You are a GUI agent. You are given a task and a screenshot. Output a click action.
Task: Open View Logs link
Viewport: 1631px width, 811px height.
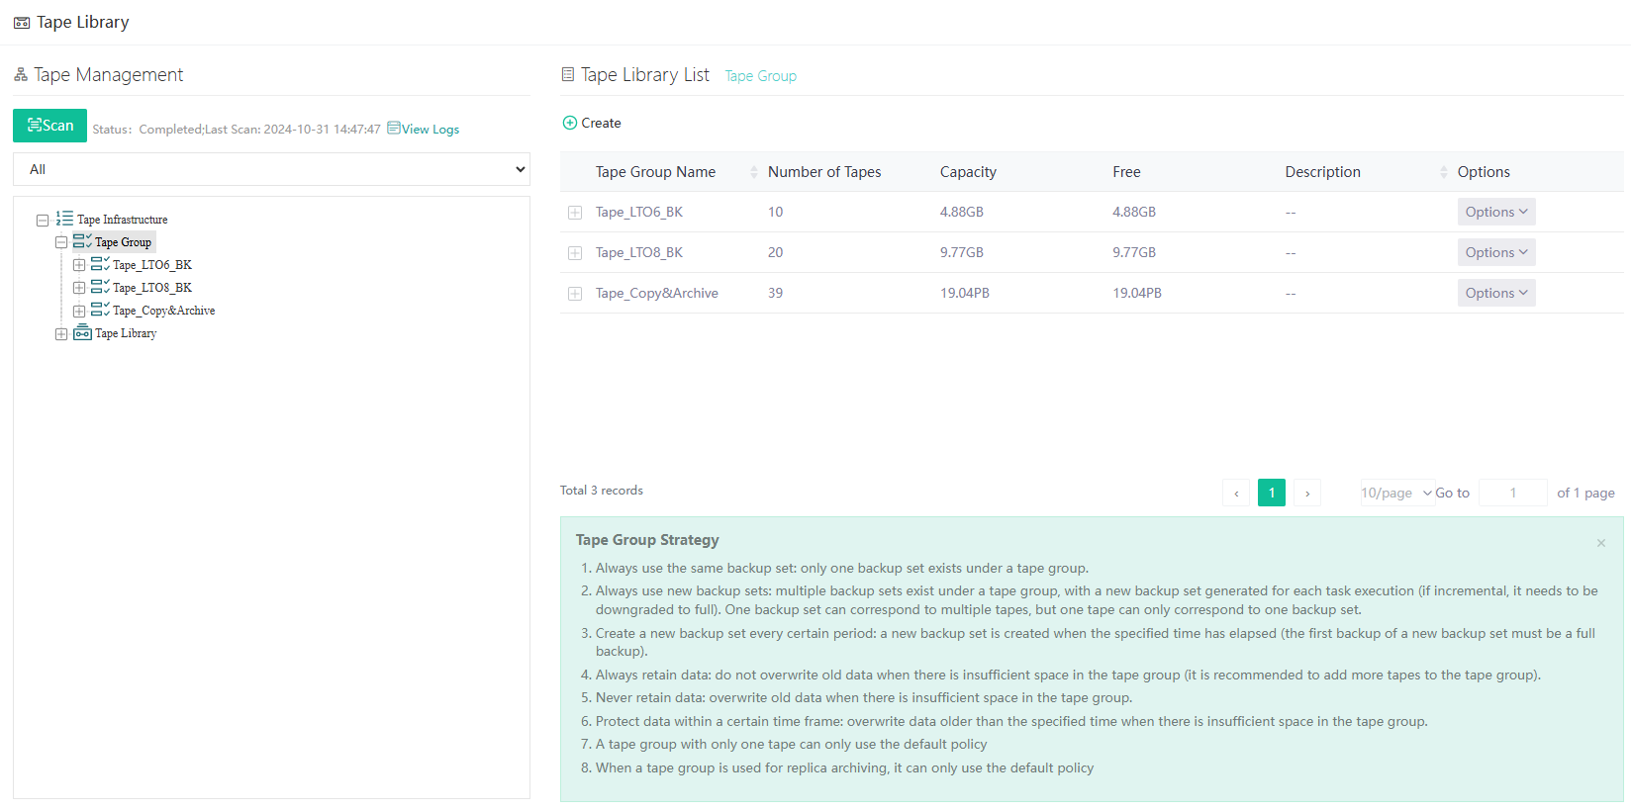coord(424,129)
